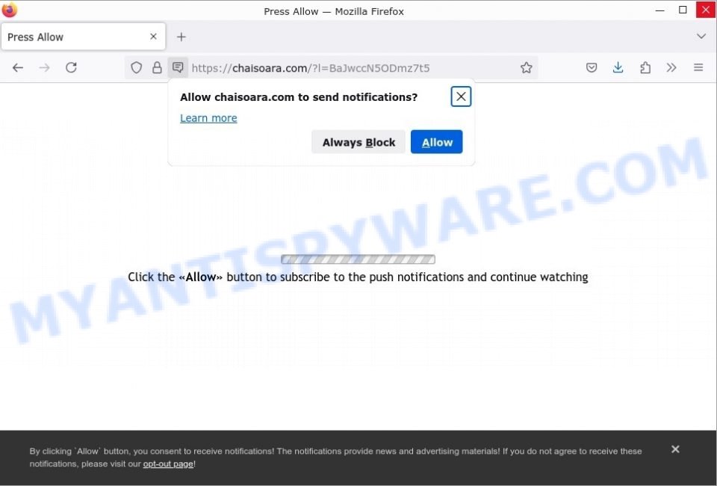Expand the list all tabs arrow
Image resolution: width=717 pixels, height=486 pixels.
click(x=701, y=36)
